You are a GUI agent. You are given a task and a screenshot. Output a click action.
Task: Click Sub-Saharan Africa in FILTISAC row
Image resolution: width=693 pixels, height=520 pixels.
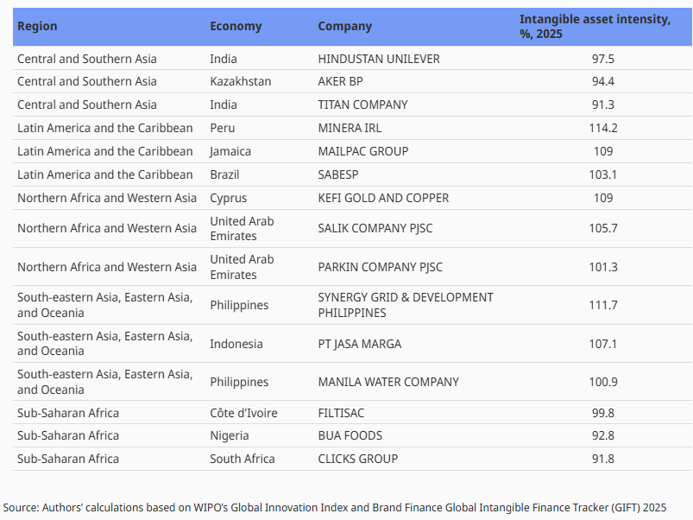pos(68,413)
